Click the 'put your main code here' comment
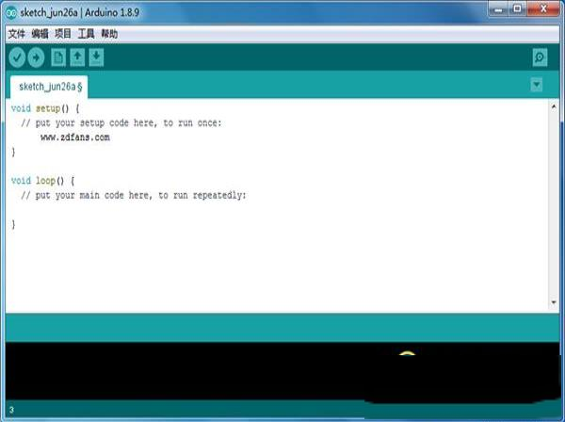This screenshot has height=422, width=565. click(134, 195)
